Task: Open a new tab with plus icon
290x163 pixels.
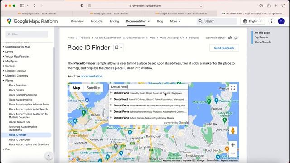Action: tap(276, 5)
